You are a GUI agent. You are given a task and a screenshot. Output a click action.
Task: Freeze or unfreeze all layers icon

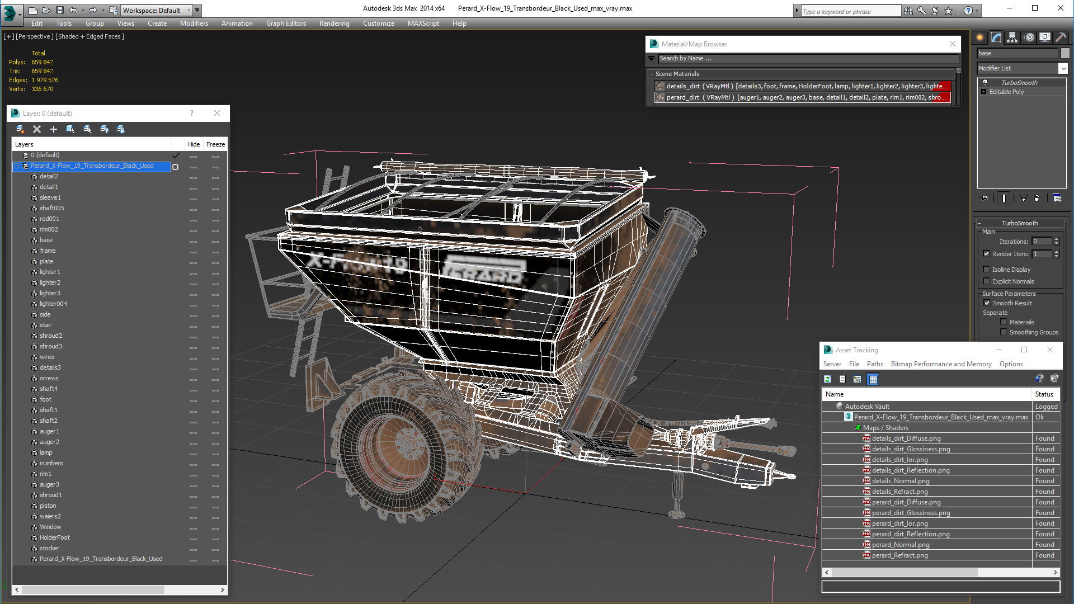pos(121,129)
